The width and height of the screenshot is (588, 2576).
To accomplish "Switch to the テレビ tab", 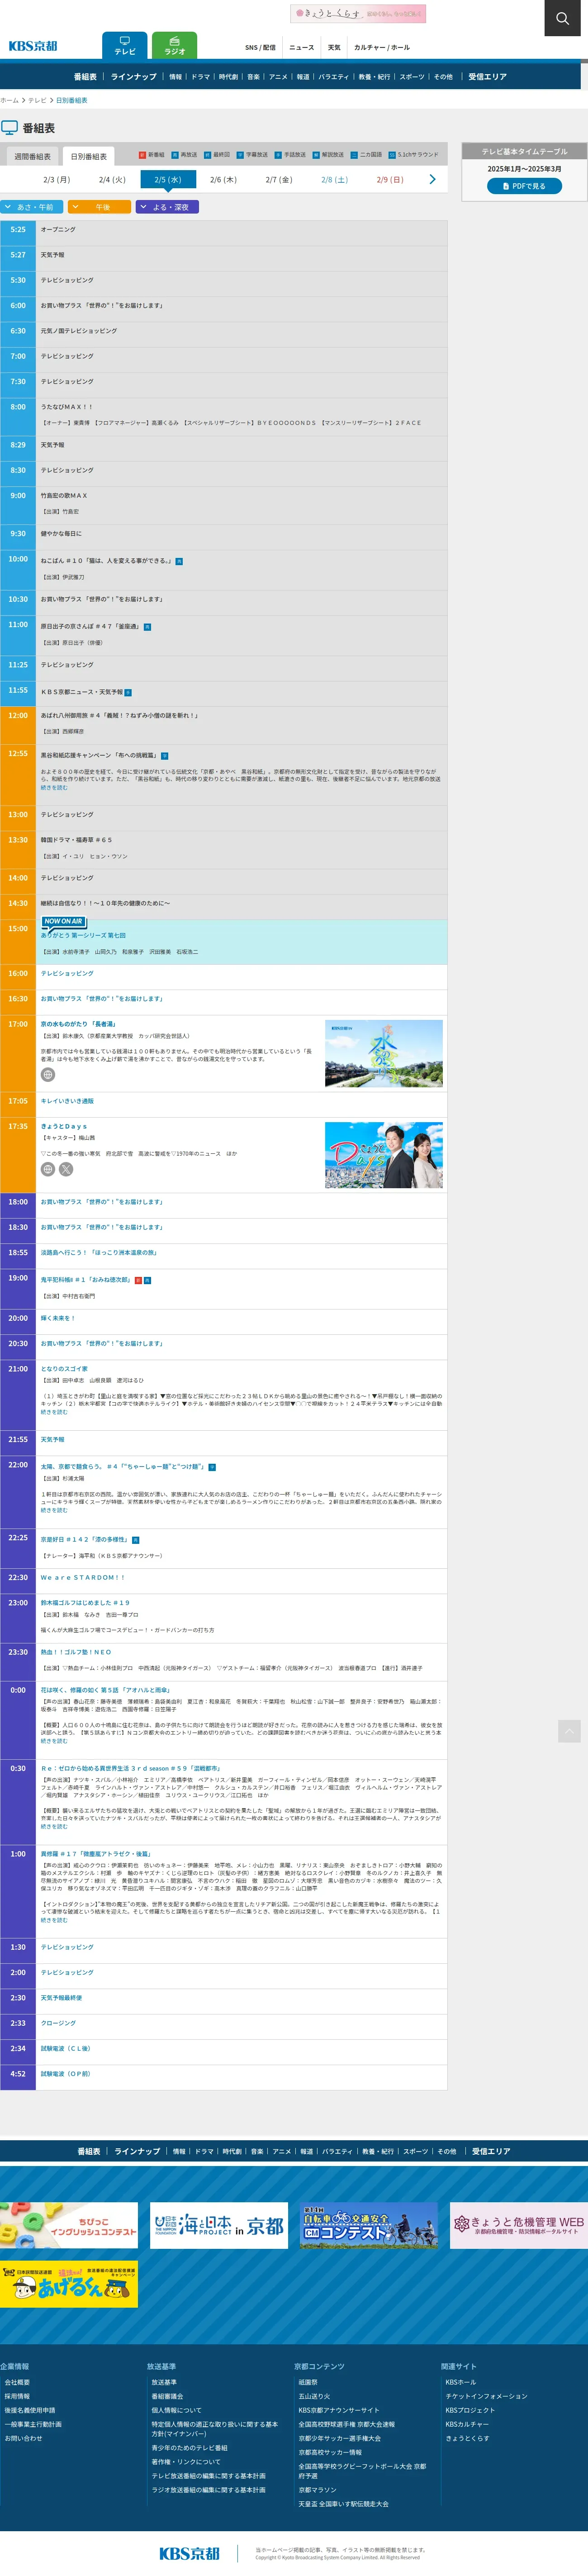I will [x=125, y=46].
